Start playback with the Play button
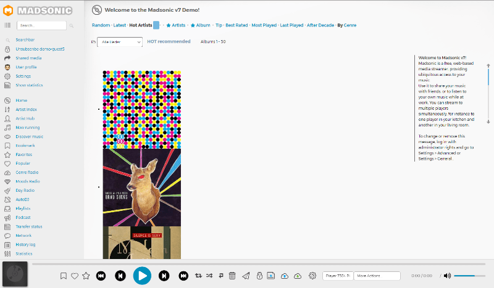The image size is (494, 288). [x=142, y=276]
